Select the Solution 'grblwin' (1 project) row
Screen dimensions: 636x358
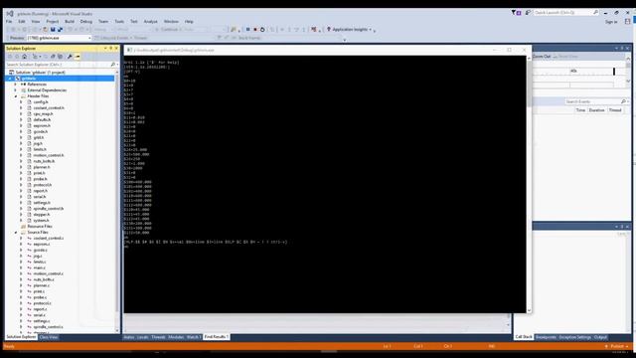pos(40,73)
